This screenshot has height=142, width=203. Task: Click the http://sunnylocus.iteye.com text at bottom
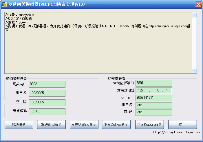pyautogui.click(x=176, y=132)
